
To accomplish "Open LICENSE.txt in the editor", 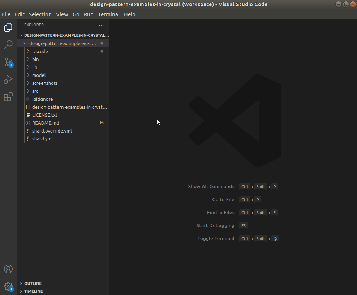I will coord(63,115).
